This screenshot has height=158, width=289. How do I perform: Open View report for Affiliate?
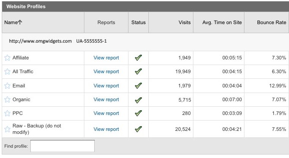(106, 58)
